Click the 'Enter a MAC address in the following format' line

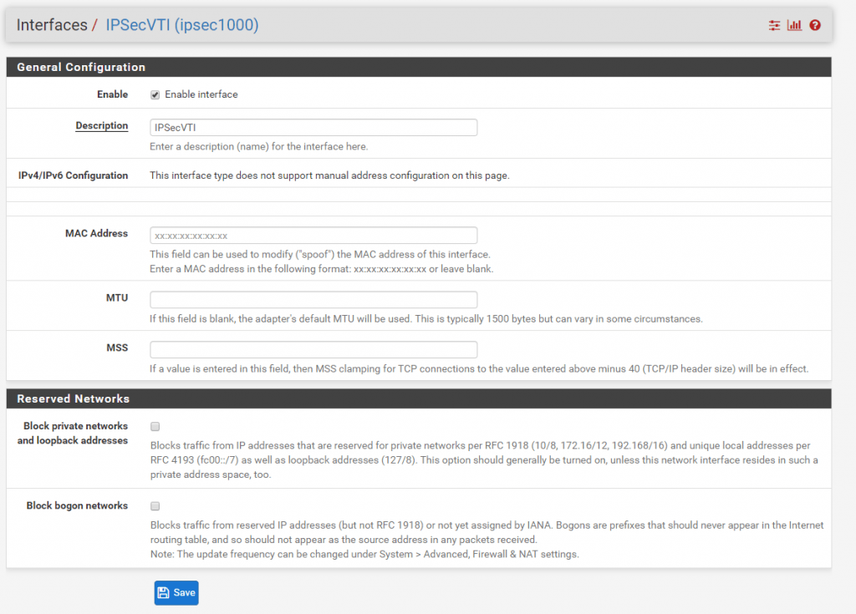(322, 269)
